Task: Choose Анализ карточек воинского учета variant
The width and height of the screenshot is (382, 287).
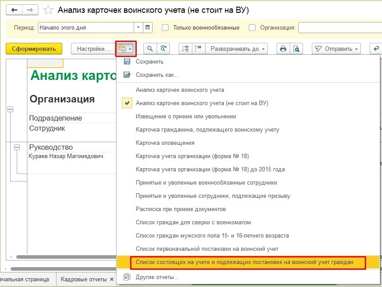Action: [x=248, y=90]
